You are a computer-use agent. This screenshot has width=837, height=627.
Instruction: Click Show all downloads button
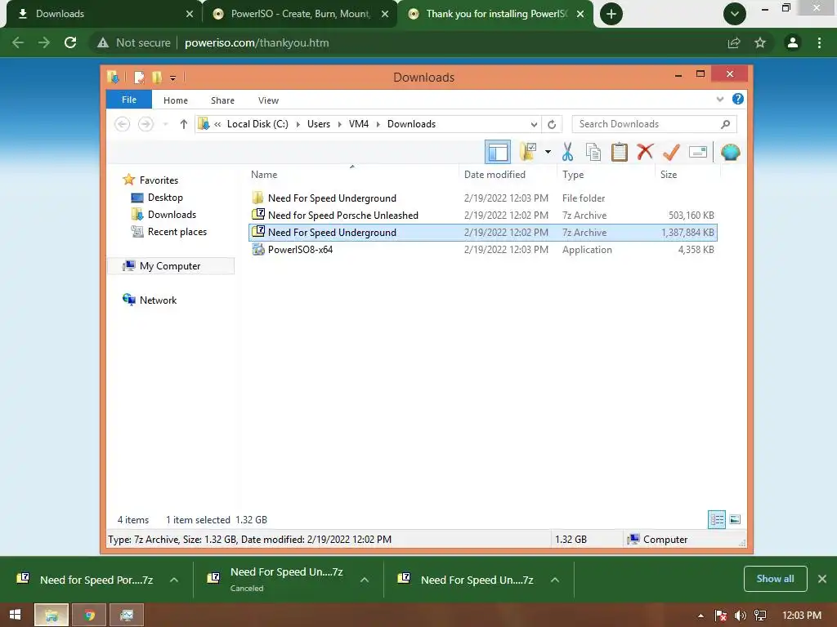(775, 579)
